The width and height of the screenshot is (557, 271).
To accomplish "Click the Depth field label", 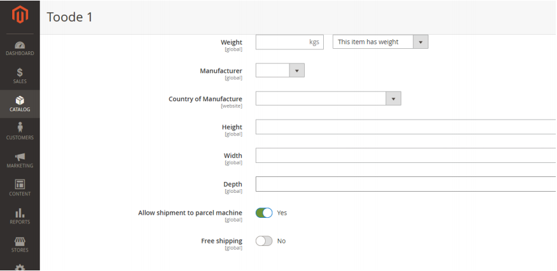I will (233, 184).
